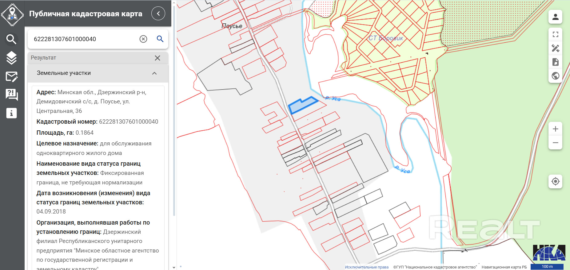
Task: Clear the cadastral number search field
Action: click(x=143, y=39)
